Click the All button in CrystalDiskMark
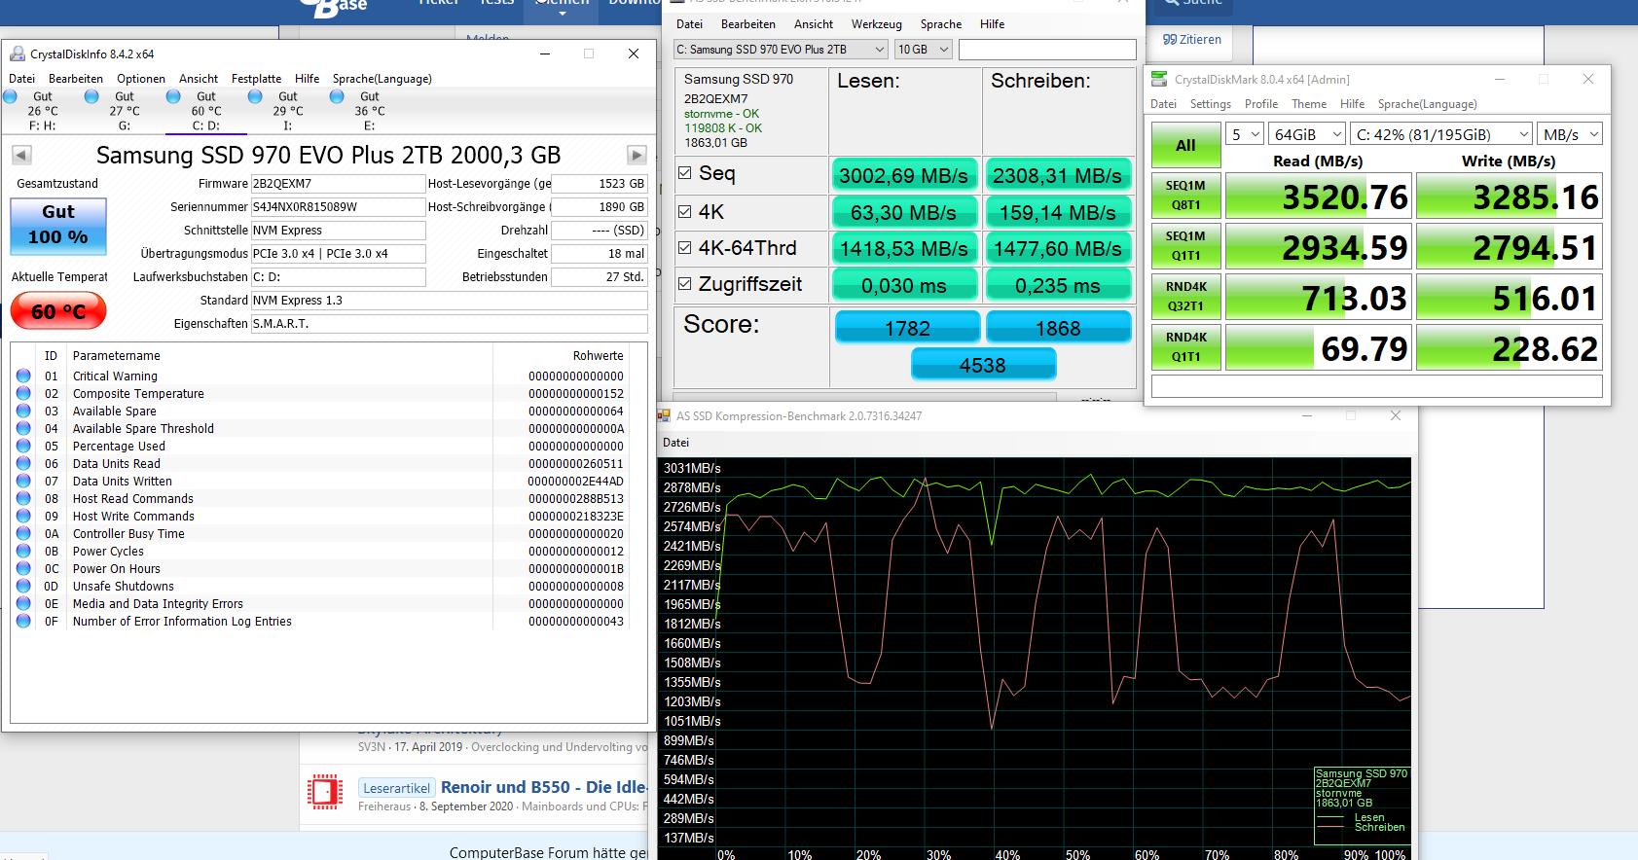Image resolution: width=1638 pixels, height=860 pixels. tap(1185, 145)
